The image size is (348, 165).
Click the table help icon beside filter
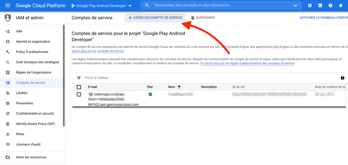(342, 78)
